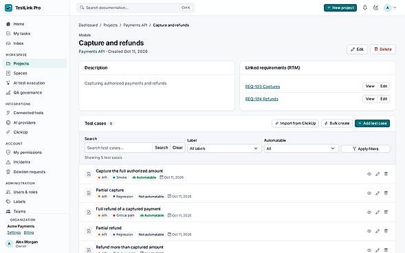This screenshot has width=405, height=253.
Task: Click Payments API link under module title
Action: (x=91, y=52)
